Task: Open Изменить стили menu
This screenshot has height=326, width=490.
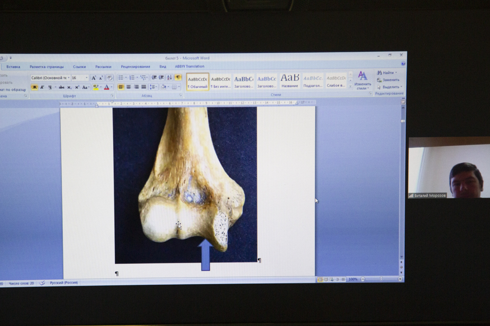Action: coord(363,81)
